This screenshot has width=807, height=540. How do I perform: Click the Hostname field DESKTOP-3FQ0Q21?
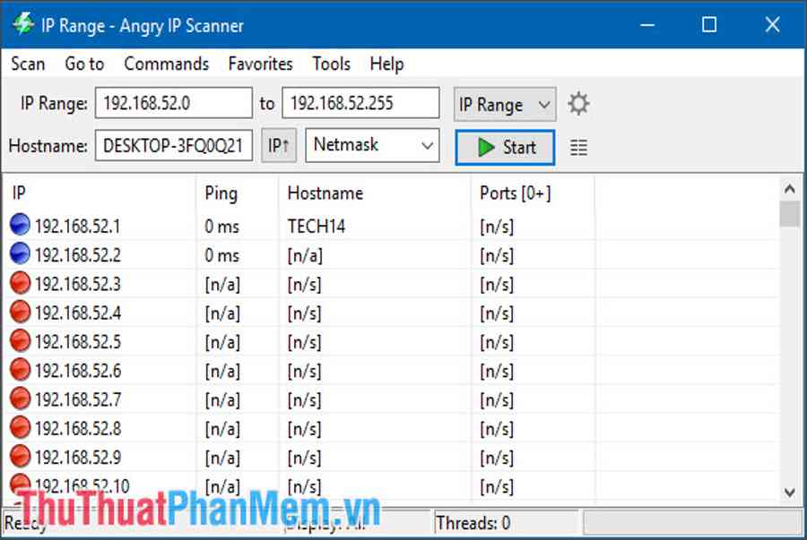click(174, 146)
